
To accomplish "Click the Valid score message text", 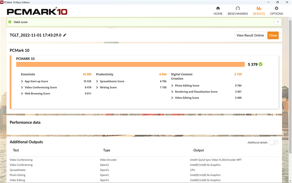I will tap(20, 22).
